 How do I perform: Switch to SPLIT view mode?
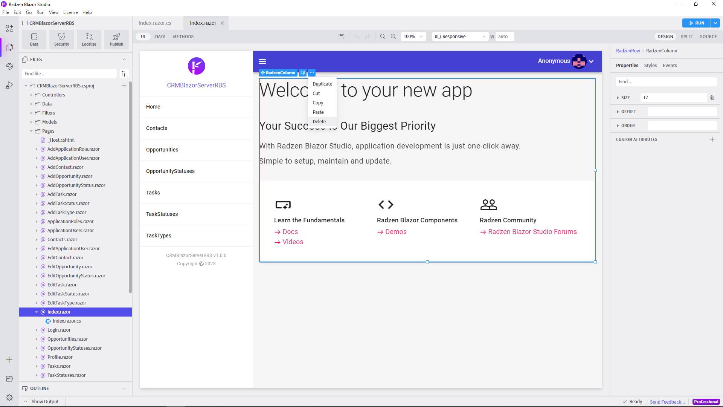(x=686, y=37)
